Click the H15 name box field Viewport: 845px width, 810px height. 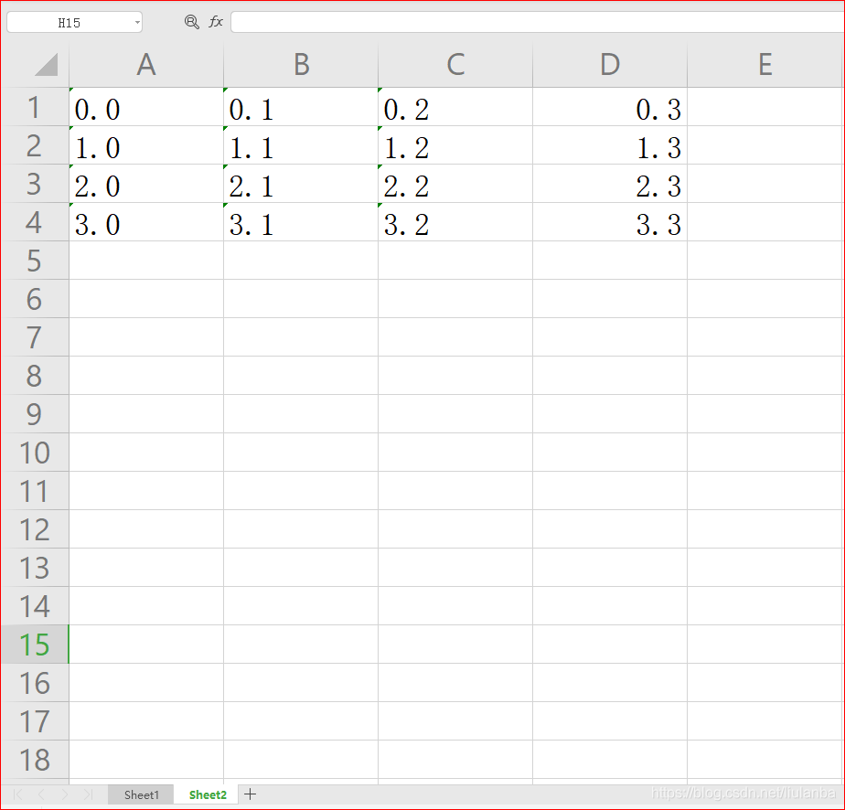[74, 22]
